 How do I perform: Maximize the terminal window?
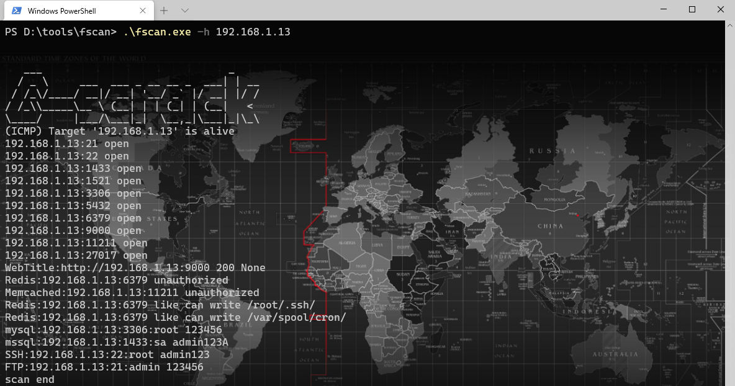(x=692, y=9)
